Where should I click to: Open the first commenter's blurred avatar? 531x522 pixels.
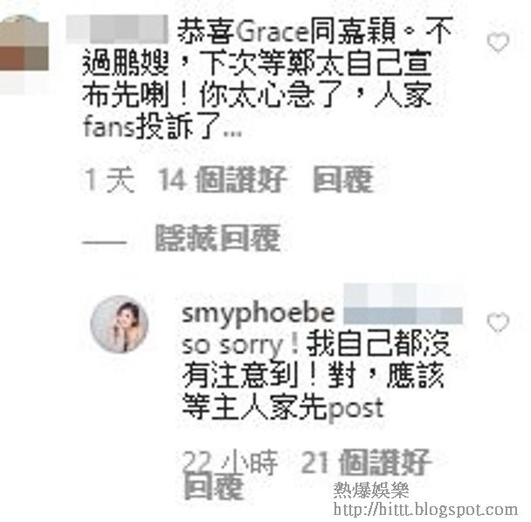click(x=24, y=54)
